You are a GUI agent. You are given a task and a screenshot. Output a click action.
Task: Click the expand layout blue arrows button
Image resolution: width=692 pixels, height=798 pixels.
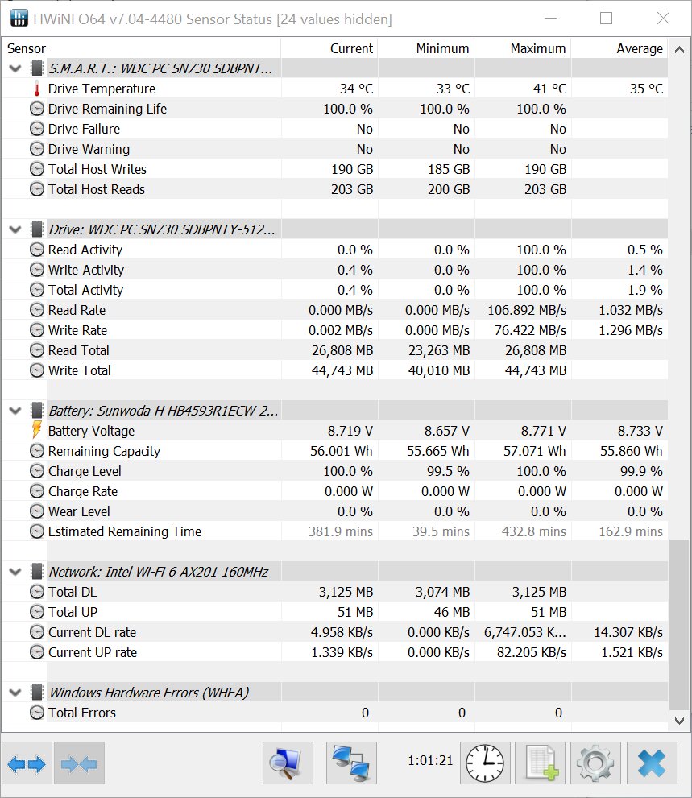tap(27, 763)
